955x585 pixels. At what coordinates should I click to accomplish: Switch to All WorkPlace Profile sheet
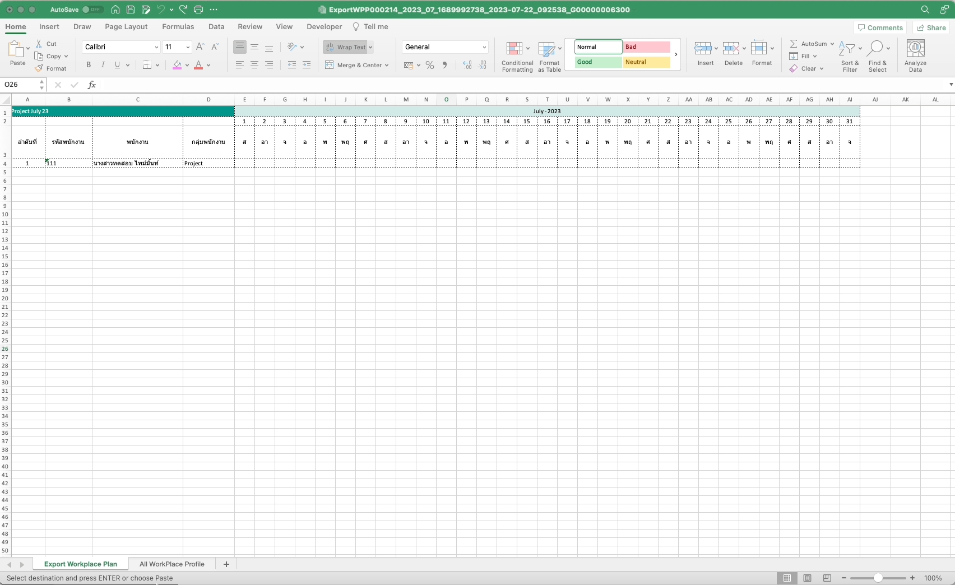click(171, 564)
